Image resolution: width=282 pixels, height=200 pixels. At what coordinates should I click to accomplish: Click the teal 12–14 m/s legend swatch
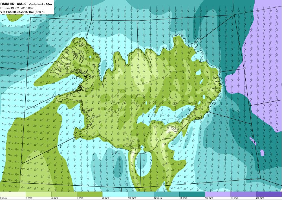[x=167, y=194]
